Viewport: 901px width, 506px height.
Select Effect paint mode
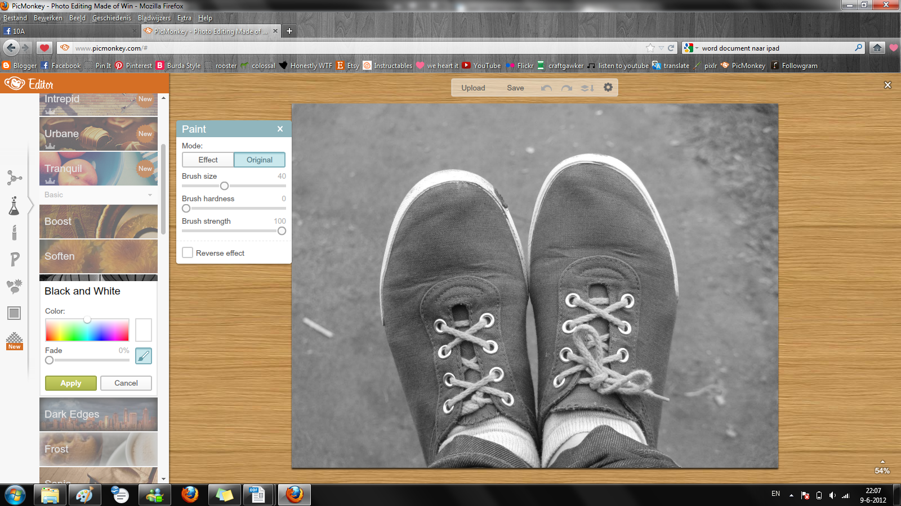(208, 160)
